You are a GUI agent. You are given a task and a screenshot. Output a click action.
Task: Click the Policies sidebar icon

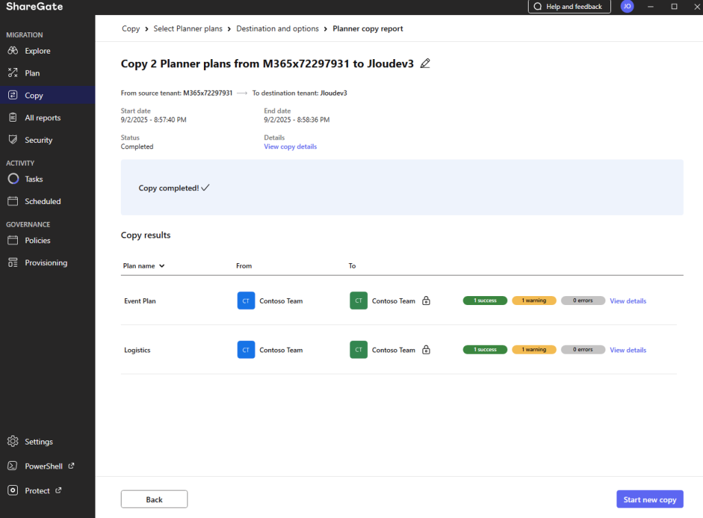[12, 240]
